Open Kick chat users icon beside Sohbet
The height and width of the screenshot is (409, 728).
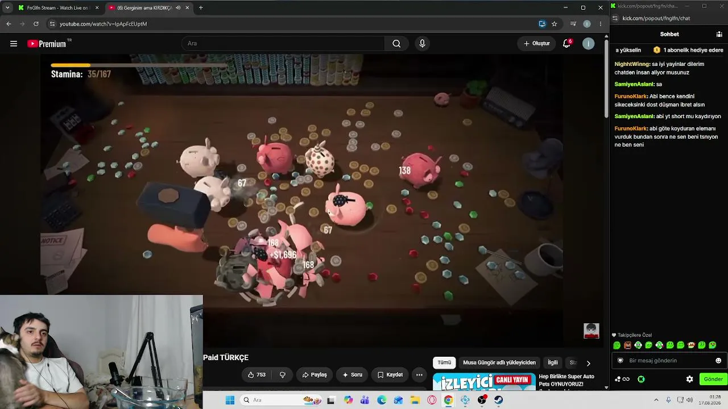pyautogui.click(x=719, y=34)
